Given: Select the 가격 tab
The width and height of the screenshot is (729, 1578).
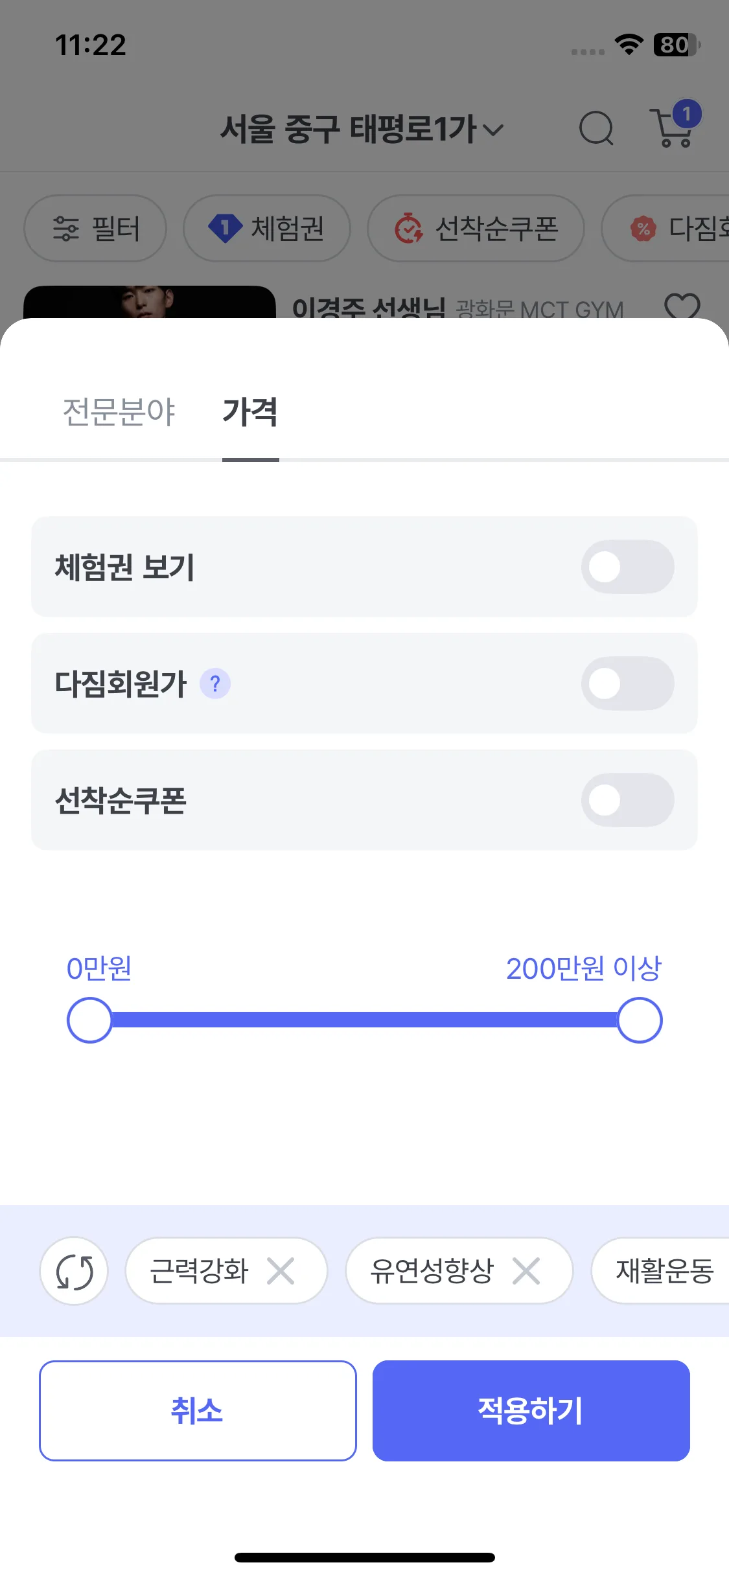Looking at the screenshot, I should coord(250,412).
